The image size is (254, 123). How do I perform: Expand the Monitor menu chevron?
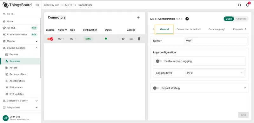pos(37,41)
